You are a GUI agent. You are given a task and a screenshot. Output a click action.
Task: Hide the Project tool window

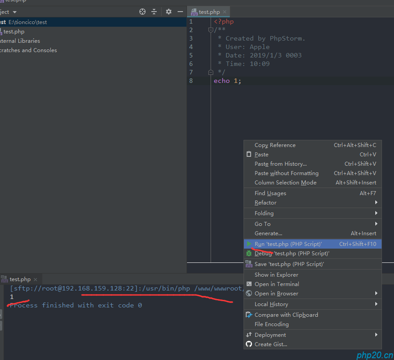coord(180,12)
